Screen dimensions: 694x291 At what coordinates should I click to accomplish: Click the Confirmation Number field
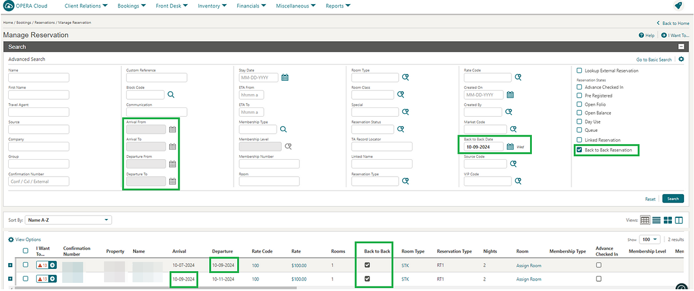[39, 181]
